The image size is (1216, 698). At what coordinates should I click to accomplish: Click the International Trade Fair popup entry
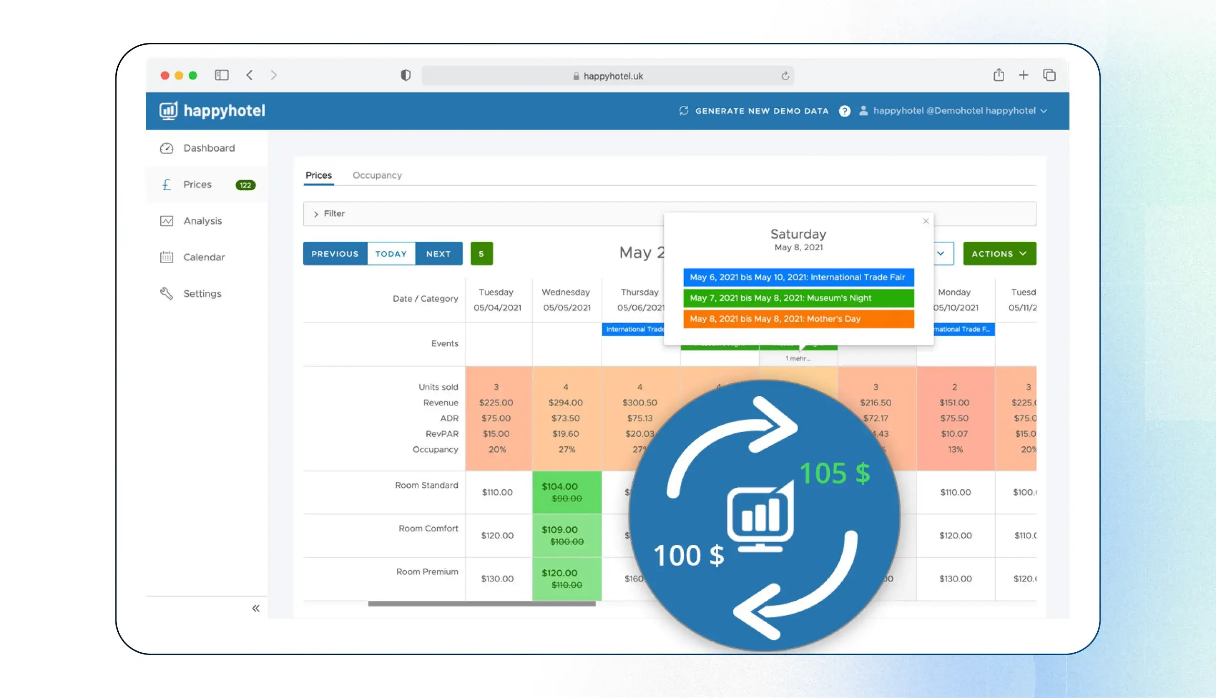(798, 277)
